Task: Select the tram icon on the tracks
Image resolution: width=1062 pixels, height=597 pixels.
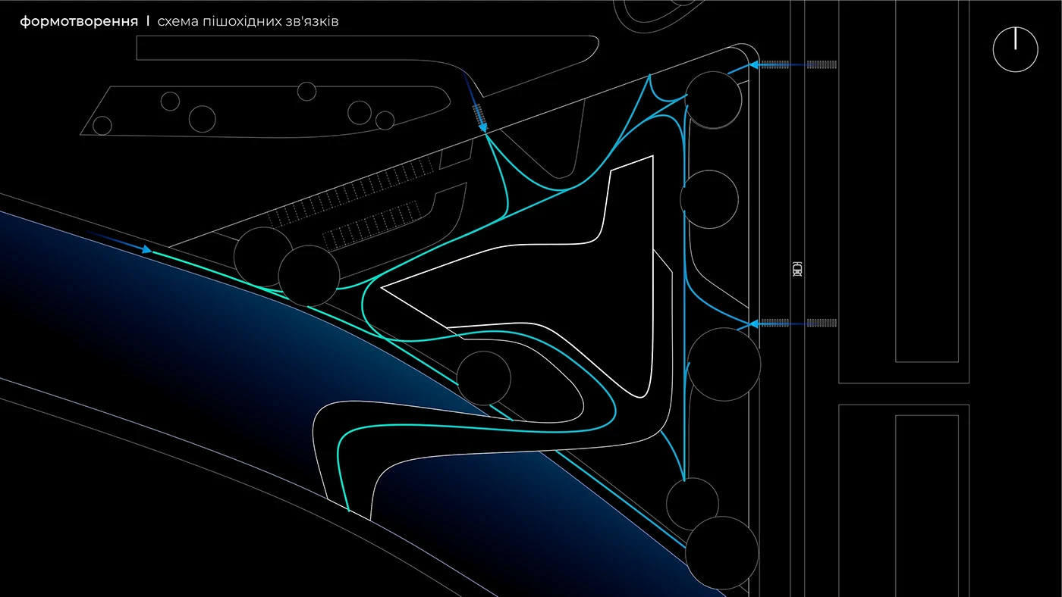Action: click(796, 268)
